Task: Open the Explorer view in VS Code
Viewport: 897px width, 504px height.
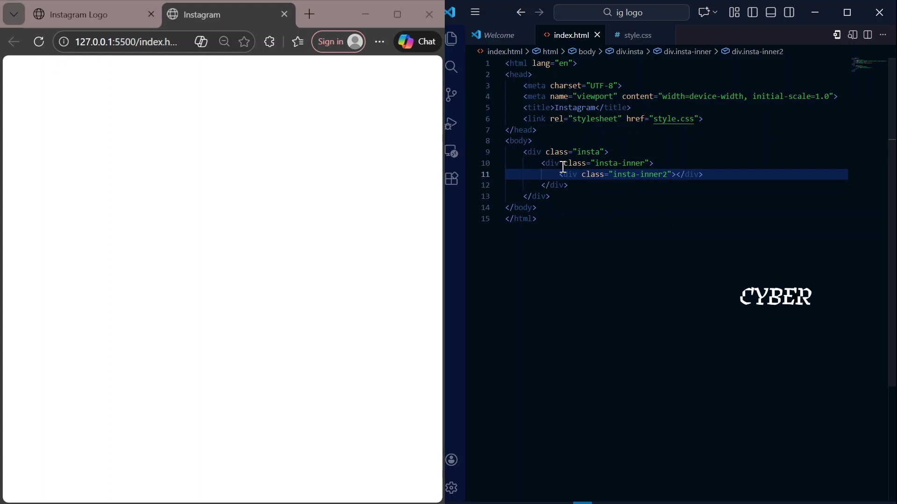Action: click(x=452, y=39)
